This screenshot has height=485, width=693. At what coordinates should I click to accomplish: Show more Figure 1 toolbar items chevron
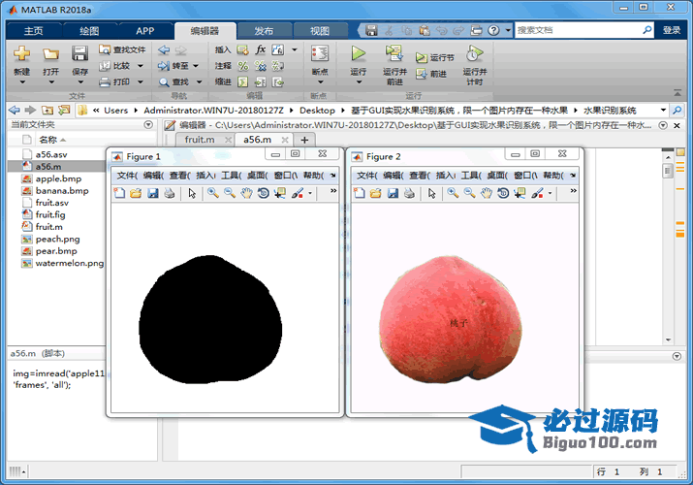coord(333,191)
